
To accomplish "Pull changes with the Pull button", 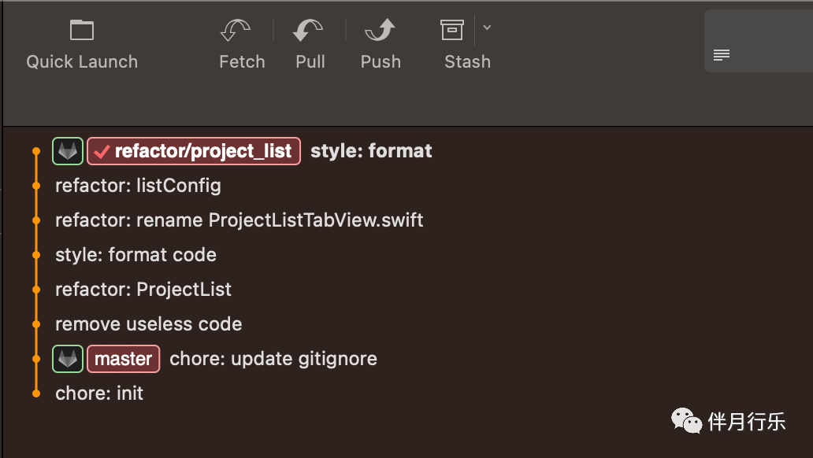I will [x=310, y=45].
